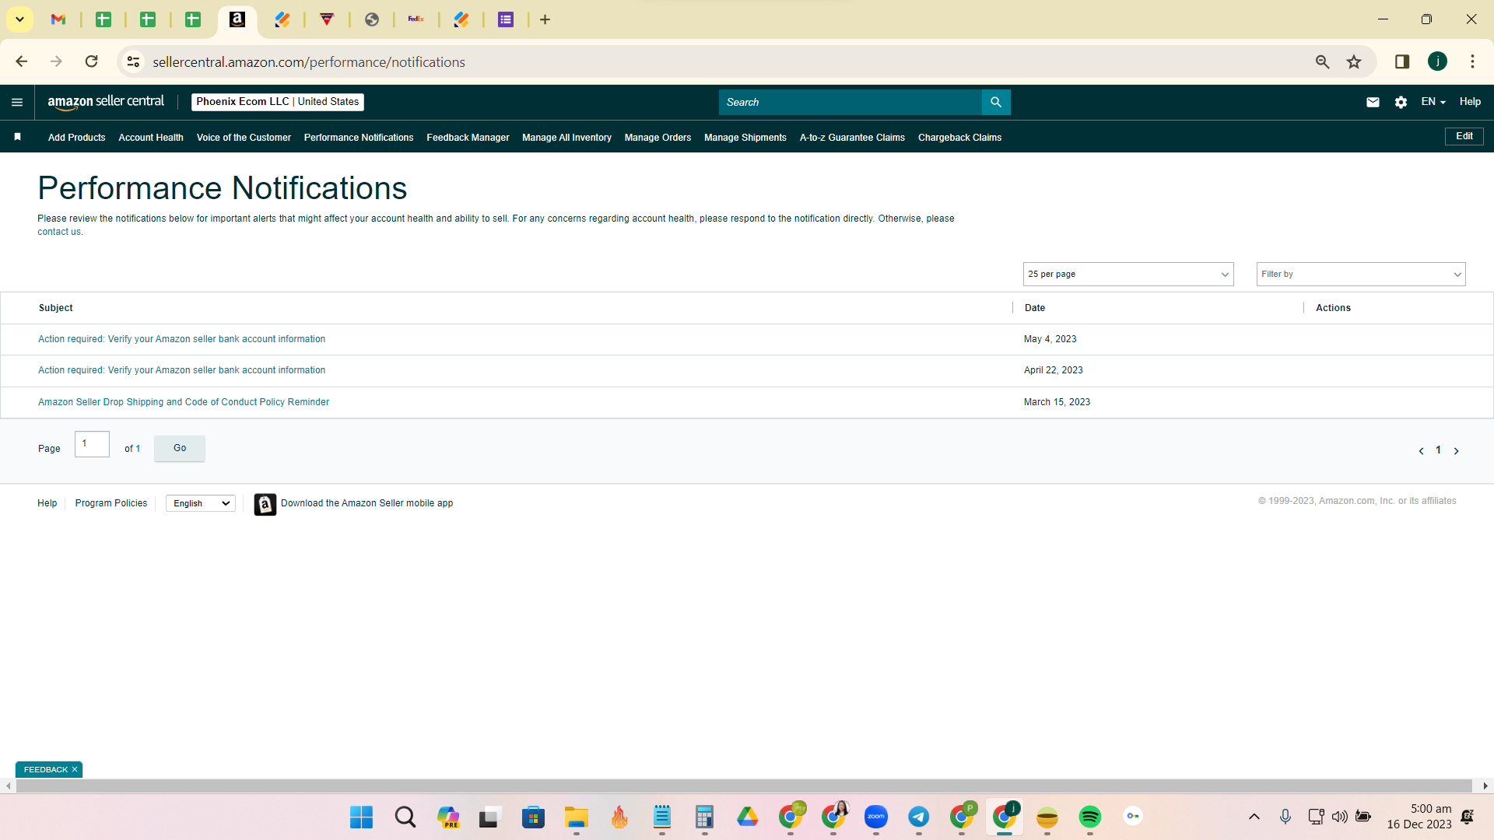Expand the 25 per page dropdown
Image resolution: width=1494 pixels, height=840 pixels.
(x=1128, y=274)
